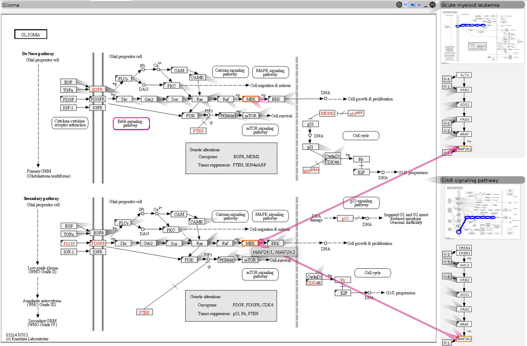
Task: Expand the +1 node beside MAP2K1 in leukemia panel
Action: [x=447, y=153]
